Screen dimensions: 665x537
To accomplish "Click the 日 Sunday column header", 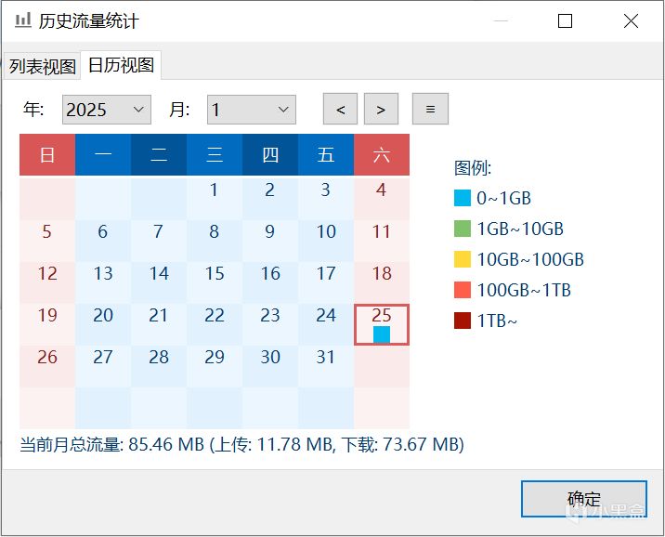I will (x=47, y=155).
